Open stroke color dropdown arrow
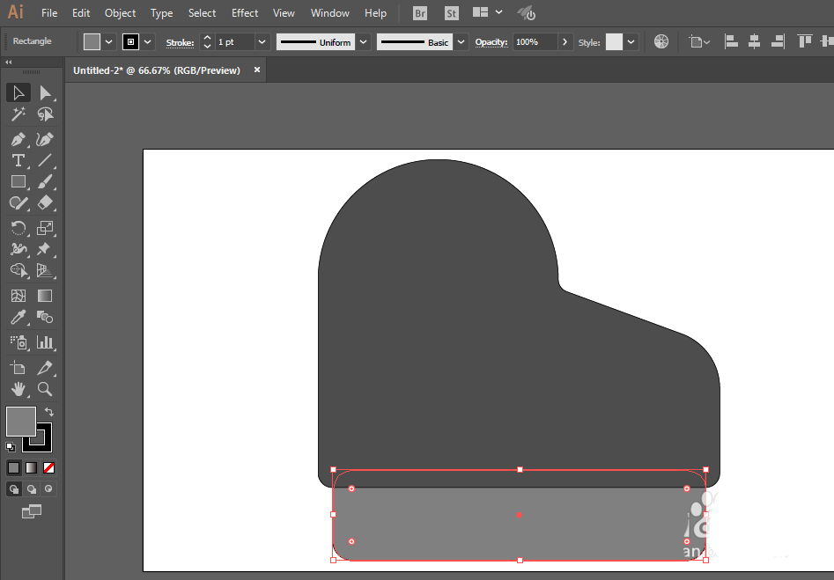 (x=147, y=42)
